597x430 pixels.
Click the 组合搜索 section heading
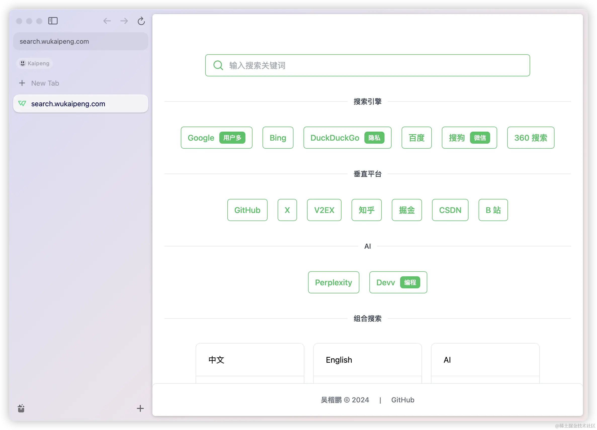pos(367,318)
